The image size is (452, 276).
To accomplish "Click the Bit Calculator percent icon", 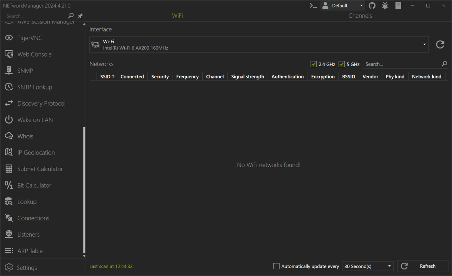I will 9,185.
